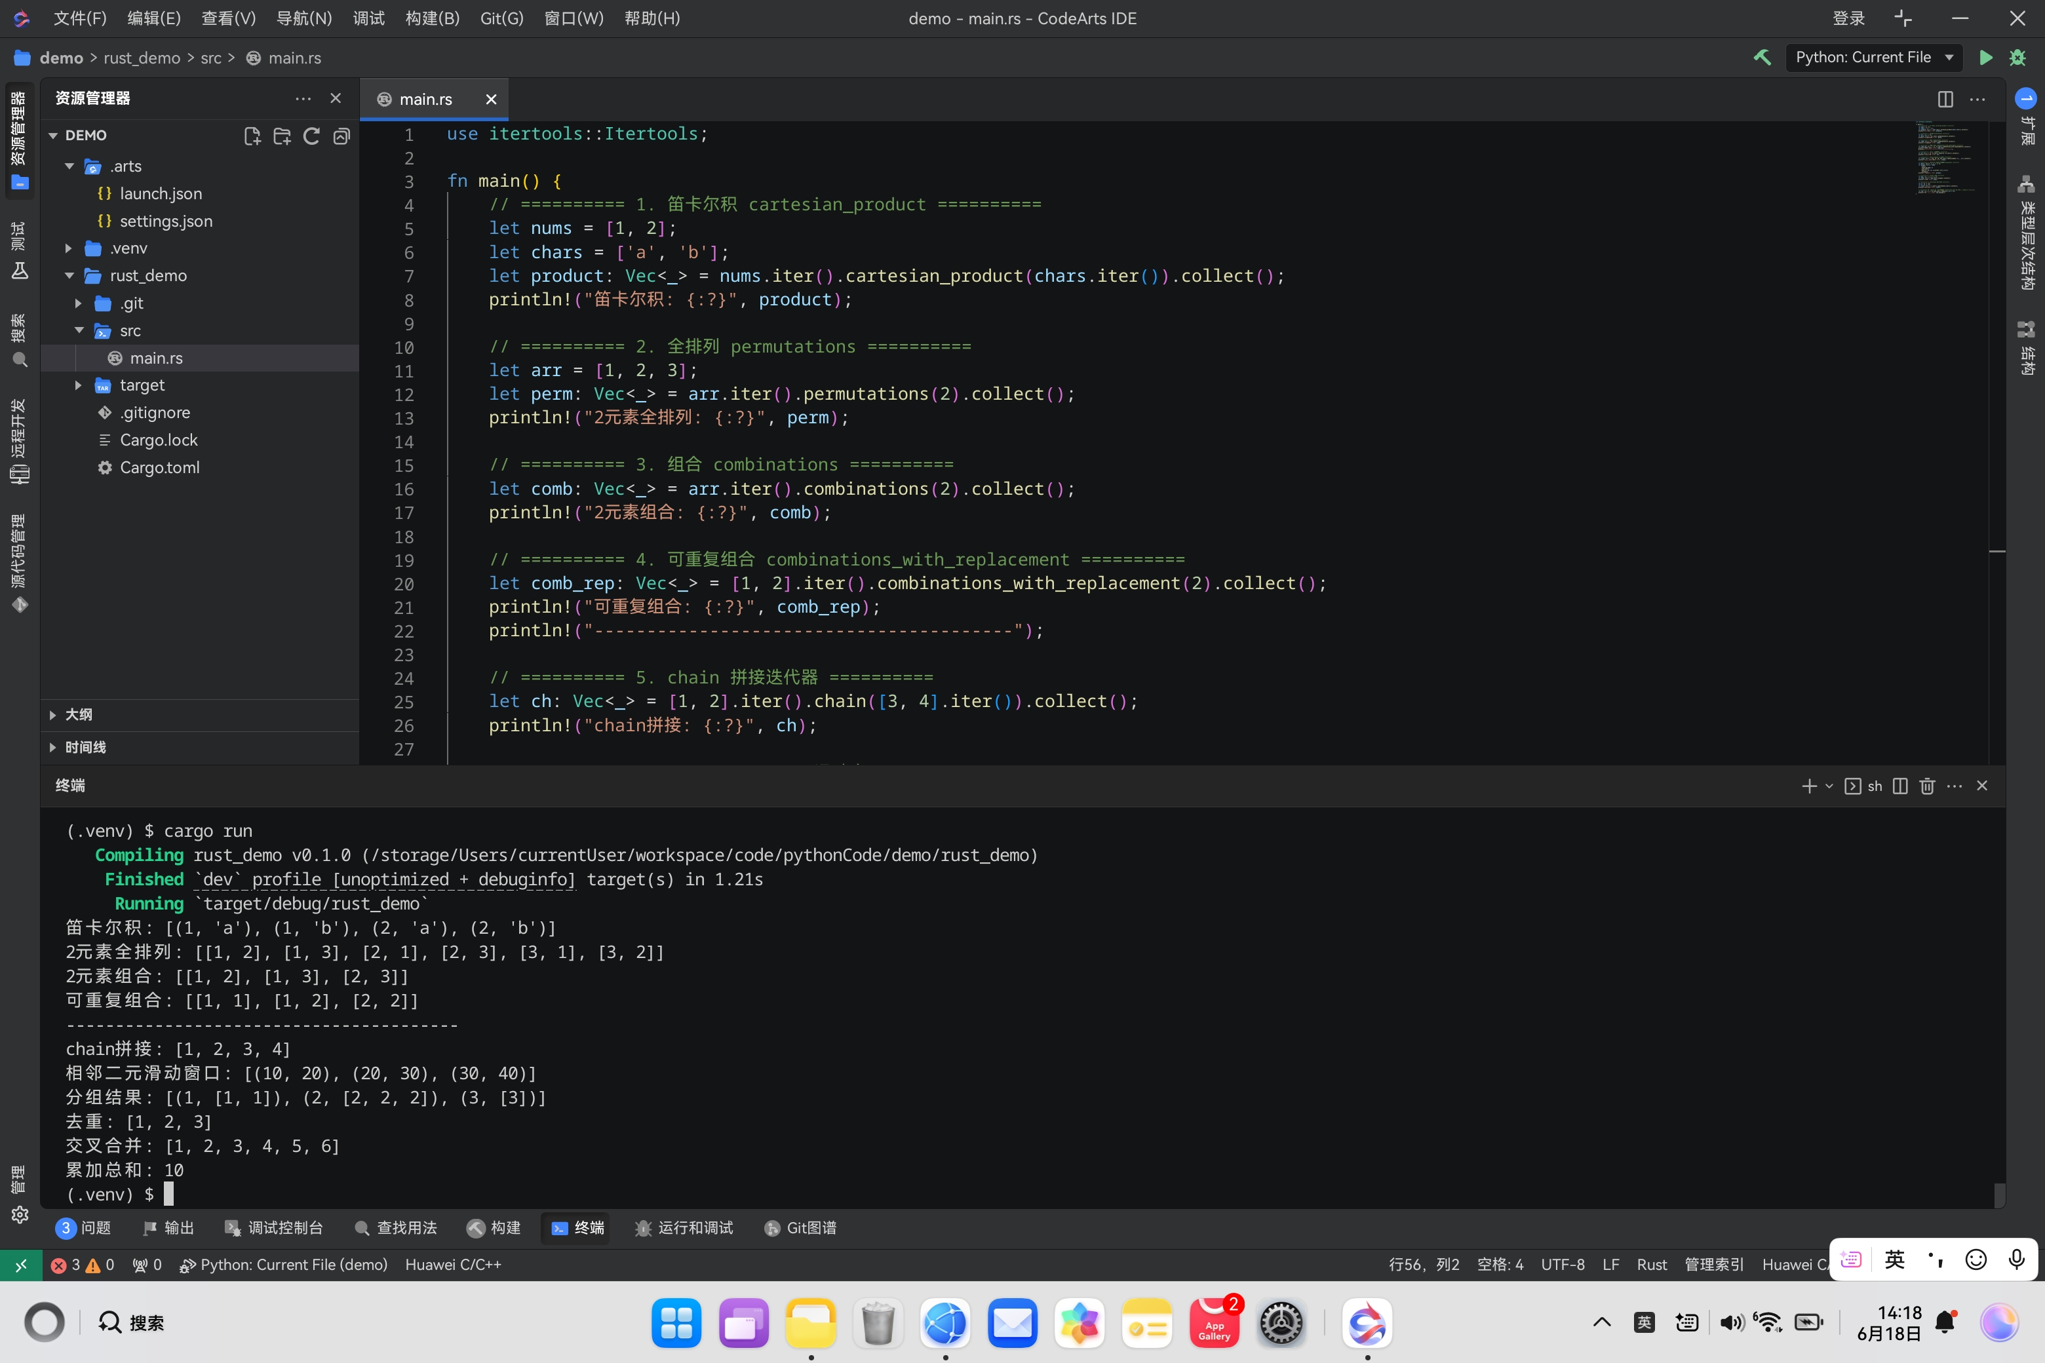The width and height of the screenshot is (2045, 1363).
Task: Show errors and warnings count in status bar
Action: tap(83, 1265)
